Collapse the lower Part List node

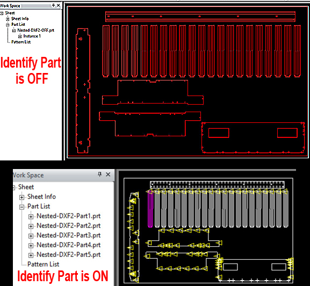point(21,207)
